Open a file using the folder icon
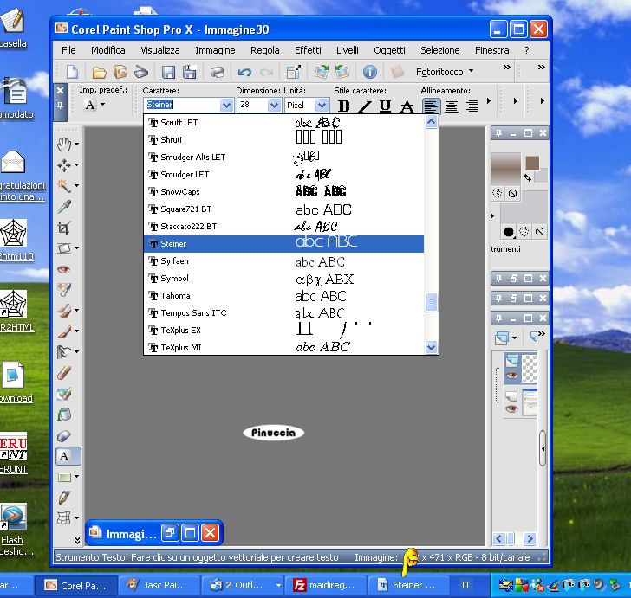The height and width of the screenshot is (598, 631). tap(100, 72)
